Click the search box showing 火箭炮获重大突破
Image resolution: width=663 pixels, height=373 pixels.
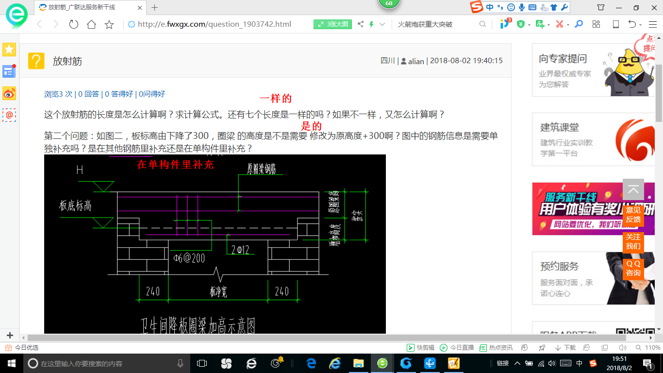tap(436, 24)
